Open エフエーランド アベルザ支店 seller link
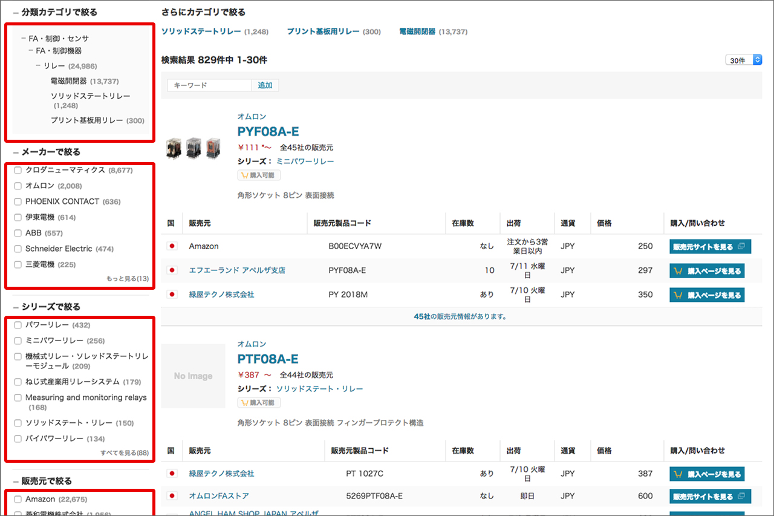 (x=237, y=270)
